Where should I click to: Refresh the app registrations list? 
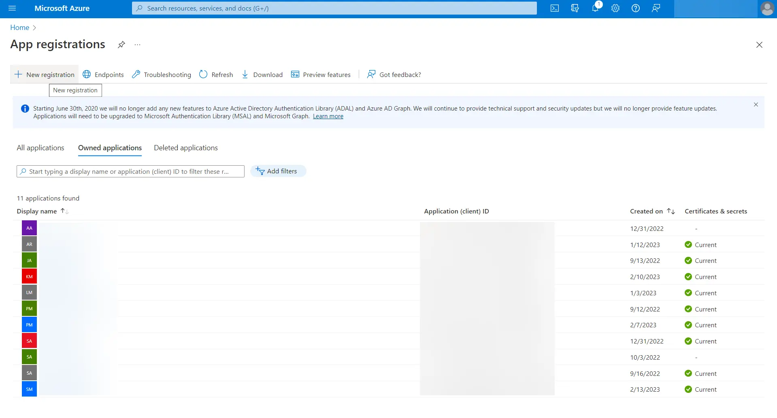click(x=216, y=75)
